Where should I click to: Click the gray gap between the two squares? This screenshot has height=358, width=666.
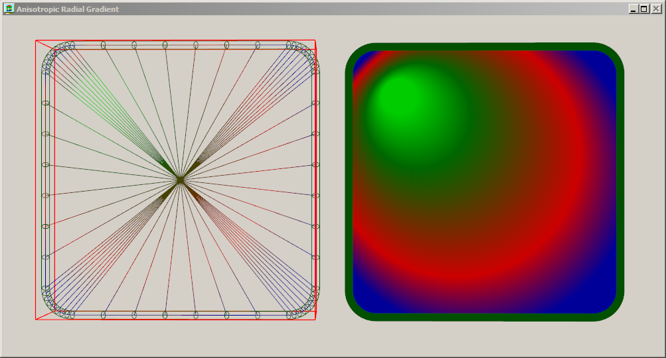pos(331,182)
